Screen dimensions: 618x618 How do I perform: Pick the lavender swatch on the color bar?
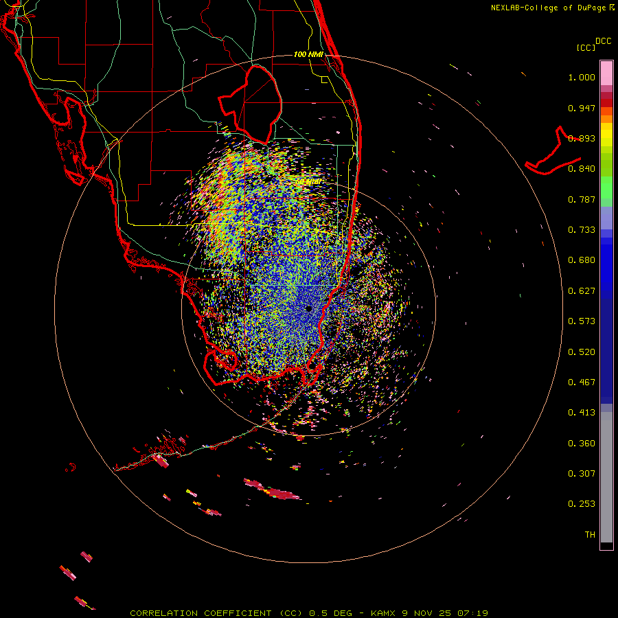click(x=606, y=218)
